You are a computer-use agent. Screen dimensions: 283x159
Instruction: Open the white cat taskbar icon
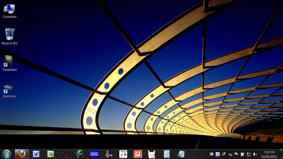coord(152,154)
